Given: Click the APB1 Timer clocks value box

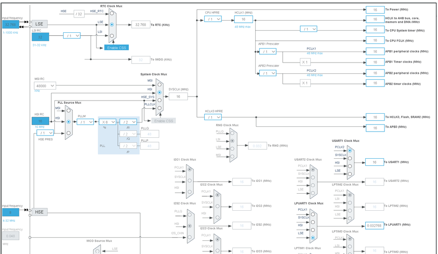Looking at the screenshot, I should pyautogui.click(x=375, y=62).
